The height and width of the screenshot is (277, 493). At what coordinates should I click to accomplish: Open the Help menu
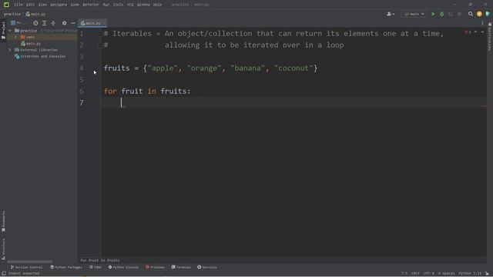click(x=157, y=5)
